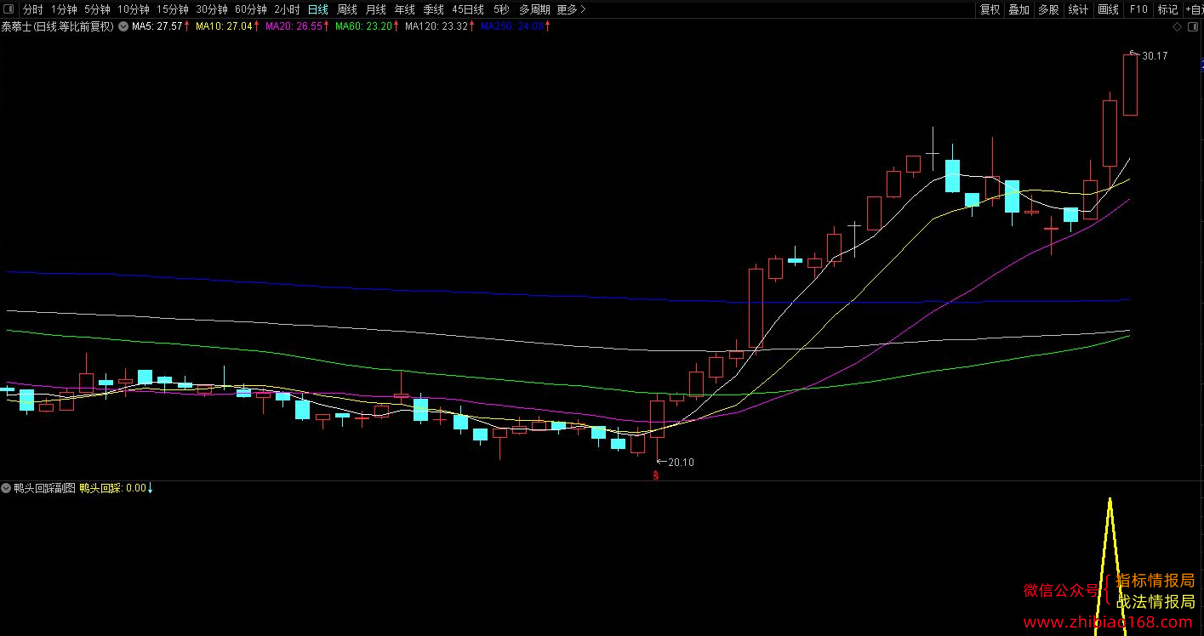Click the diamond icon at chart top right
The width and height of the screenshot is (1204, 636).
coord(1178,26)
